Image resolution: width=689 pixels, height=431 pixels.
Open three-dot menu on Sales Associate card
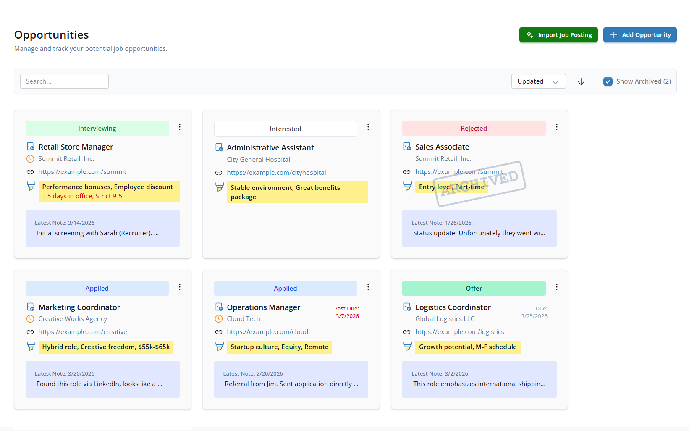(557, 127)
